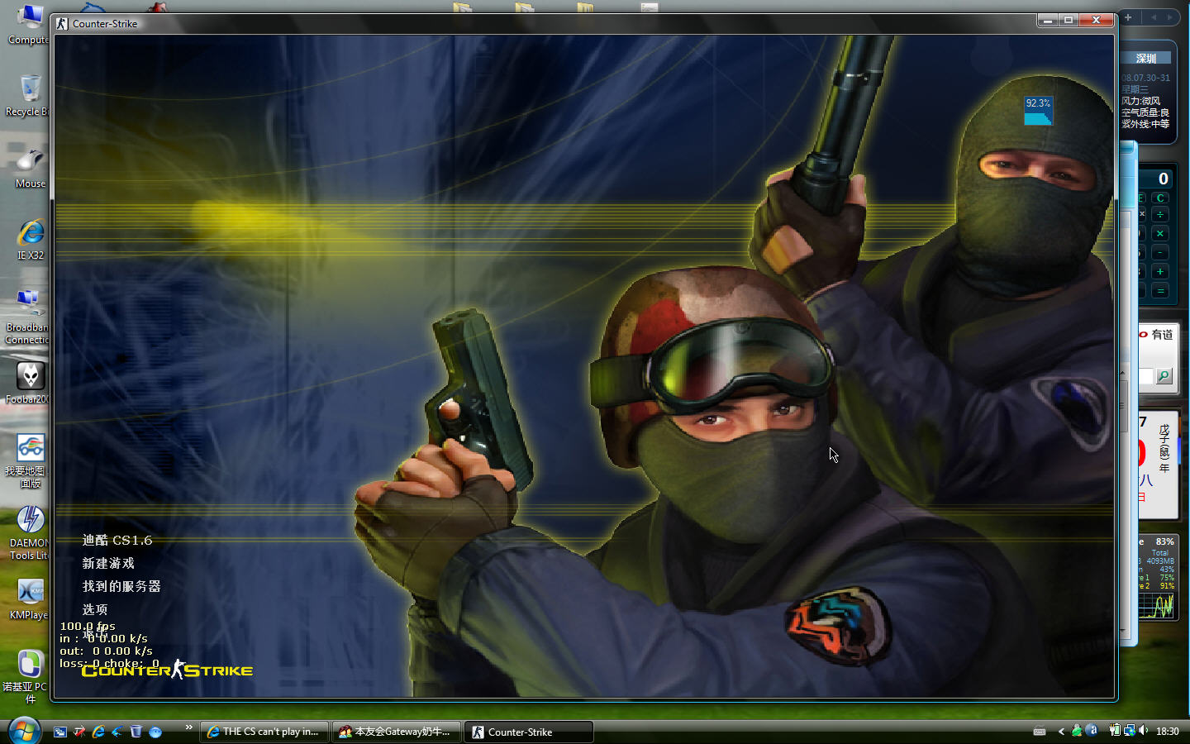Switch to 'THE CS can't play in...' taskbar window

[264, 732]
